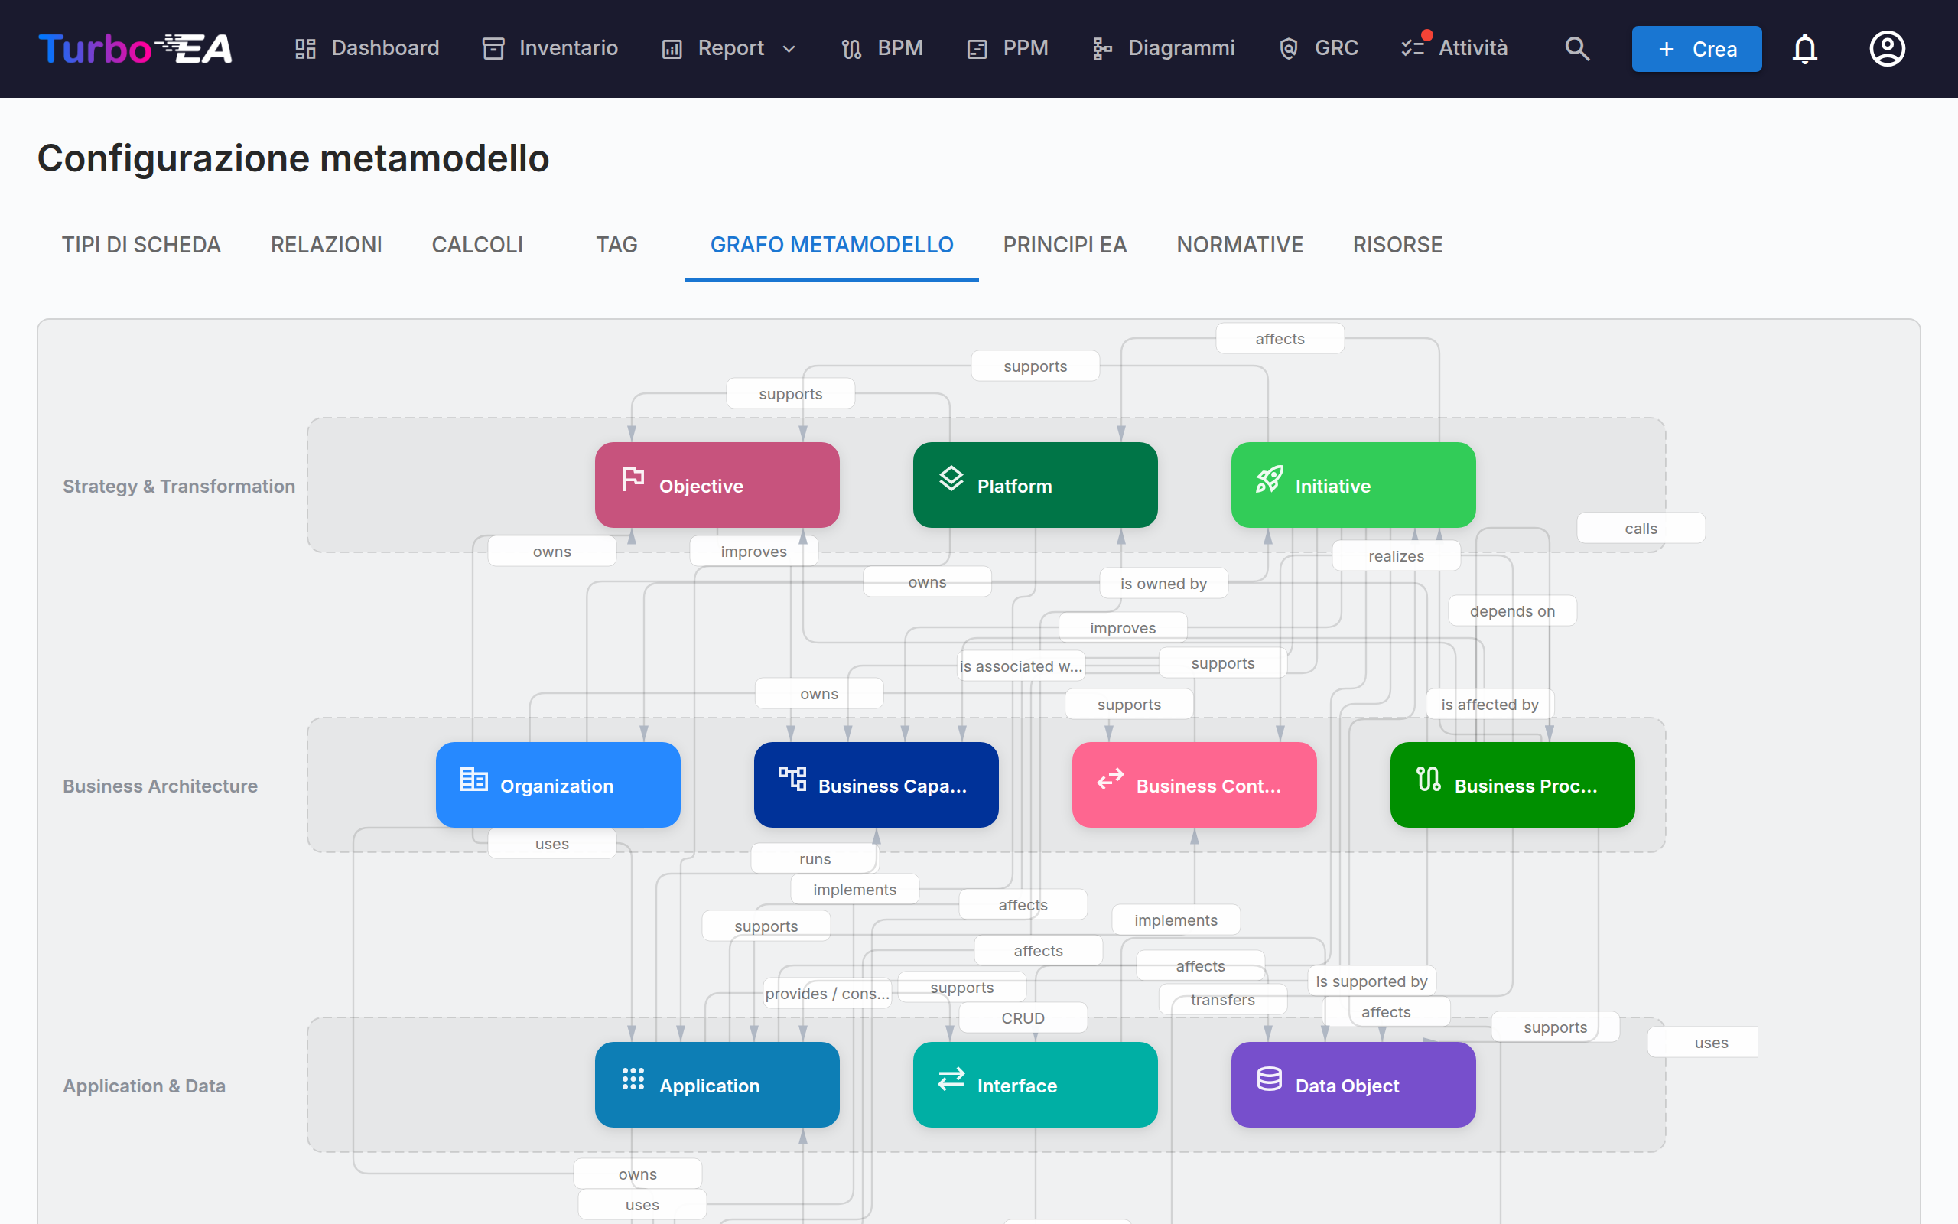Screen dimensions: 1958x1224
Task: Click the 'is owned by' relation label
Action: [1163, 584]
